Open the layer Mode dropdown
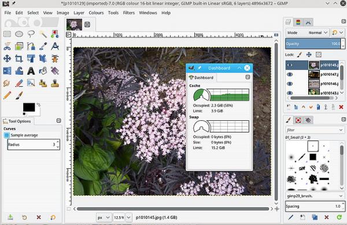The width and height of the screenshot is (347, 225). (x=307, y=32)
